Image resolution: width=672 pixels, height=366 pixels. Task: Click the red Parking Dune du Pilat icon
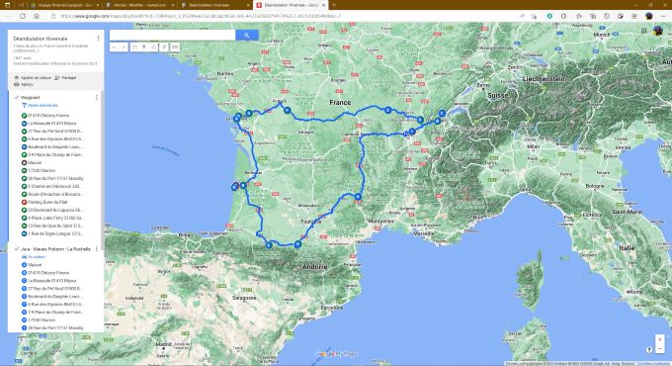(x=24, y=202)
